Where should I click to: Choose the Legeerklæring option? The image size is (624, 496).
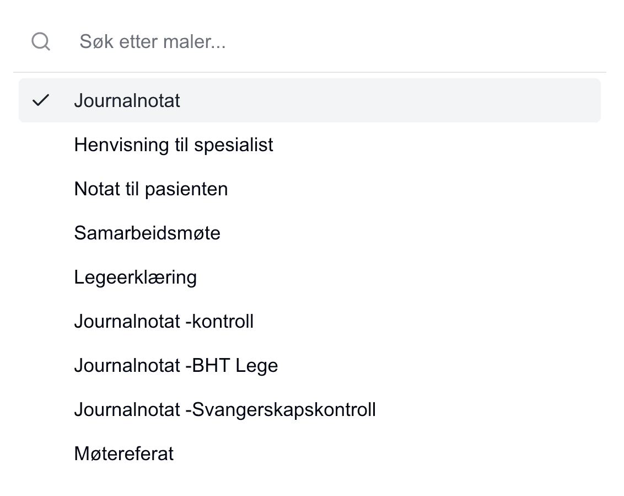click(x=136, y=277)
